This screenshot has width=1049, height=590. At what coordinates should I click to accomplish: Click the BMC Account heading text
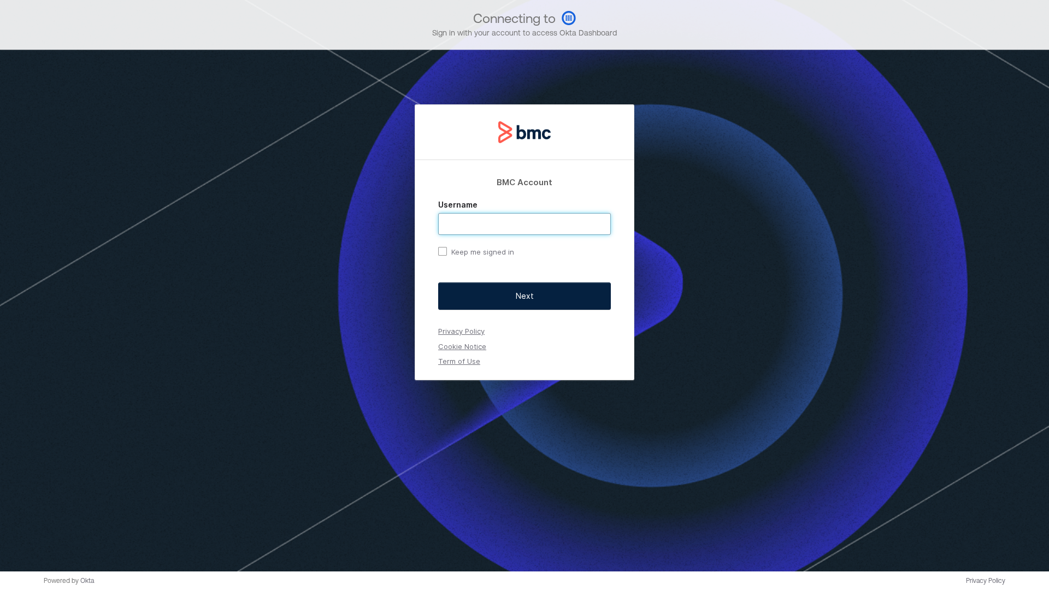[524, 182]
